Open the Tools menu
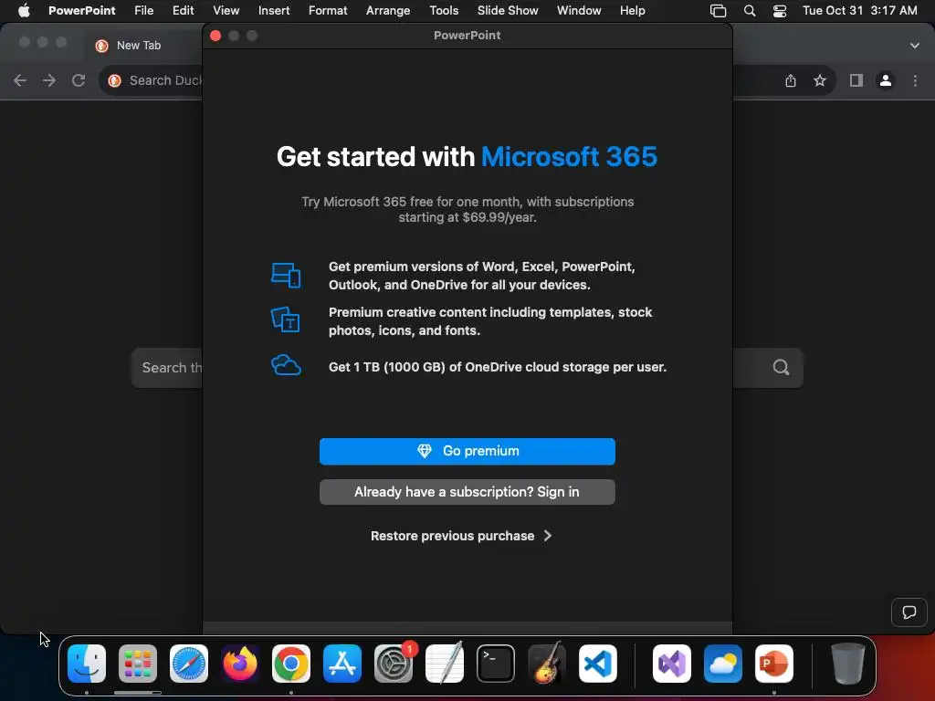This screenshot has width=935, height=701. point(445,11)
